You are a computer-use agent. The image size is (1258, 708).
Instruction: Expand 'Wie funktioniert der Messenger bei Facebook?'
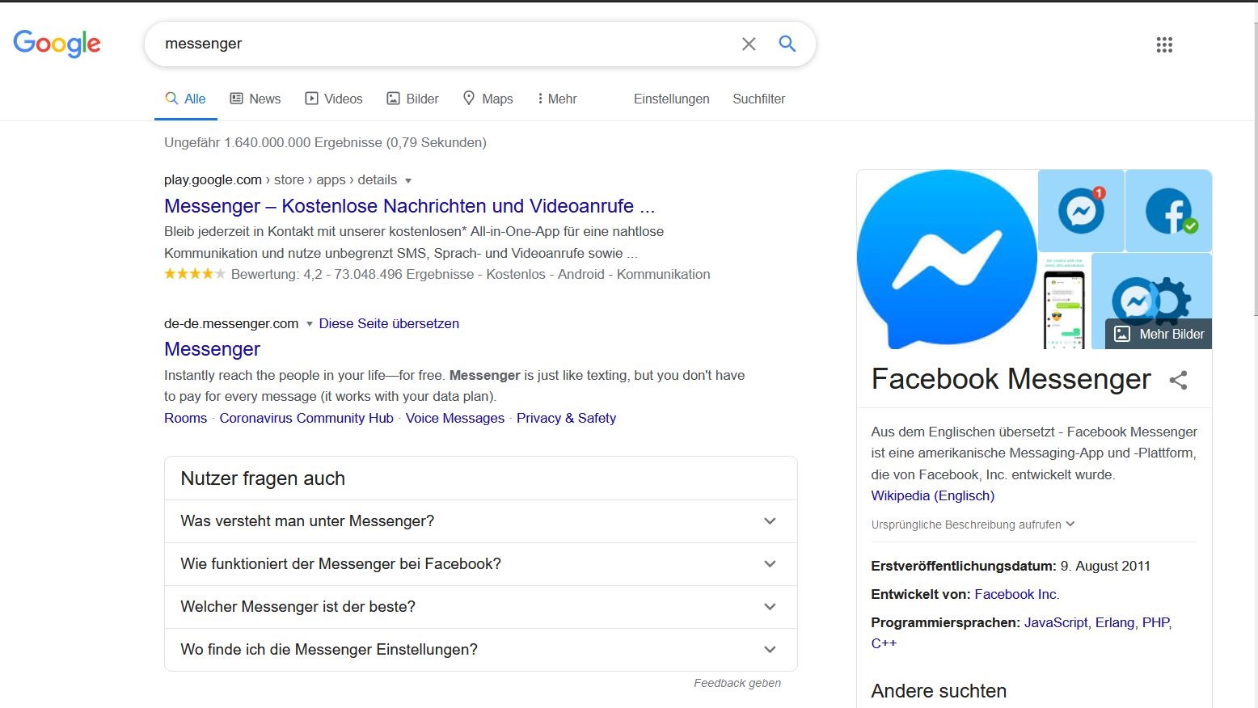tap(480, 564)
